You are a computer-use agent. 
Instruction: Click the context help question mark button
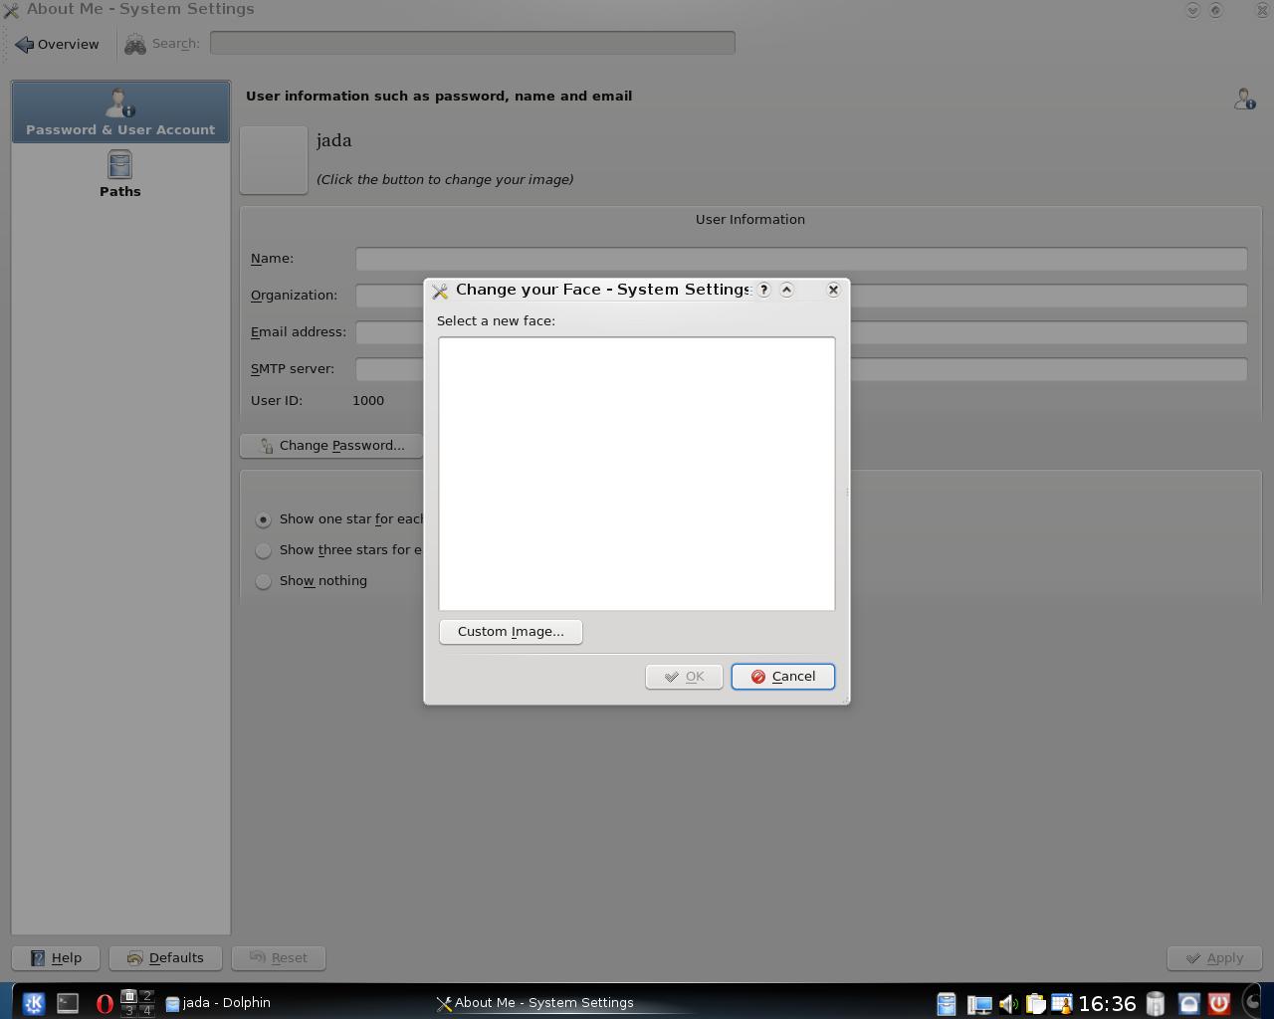[763, 290]
